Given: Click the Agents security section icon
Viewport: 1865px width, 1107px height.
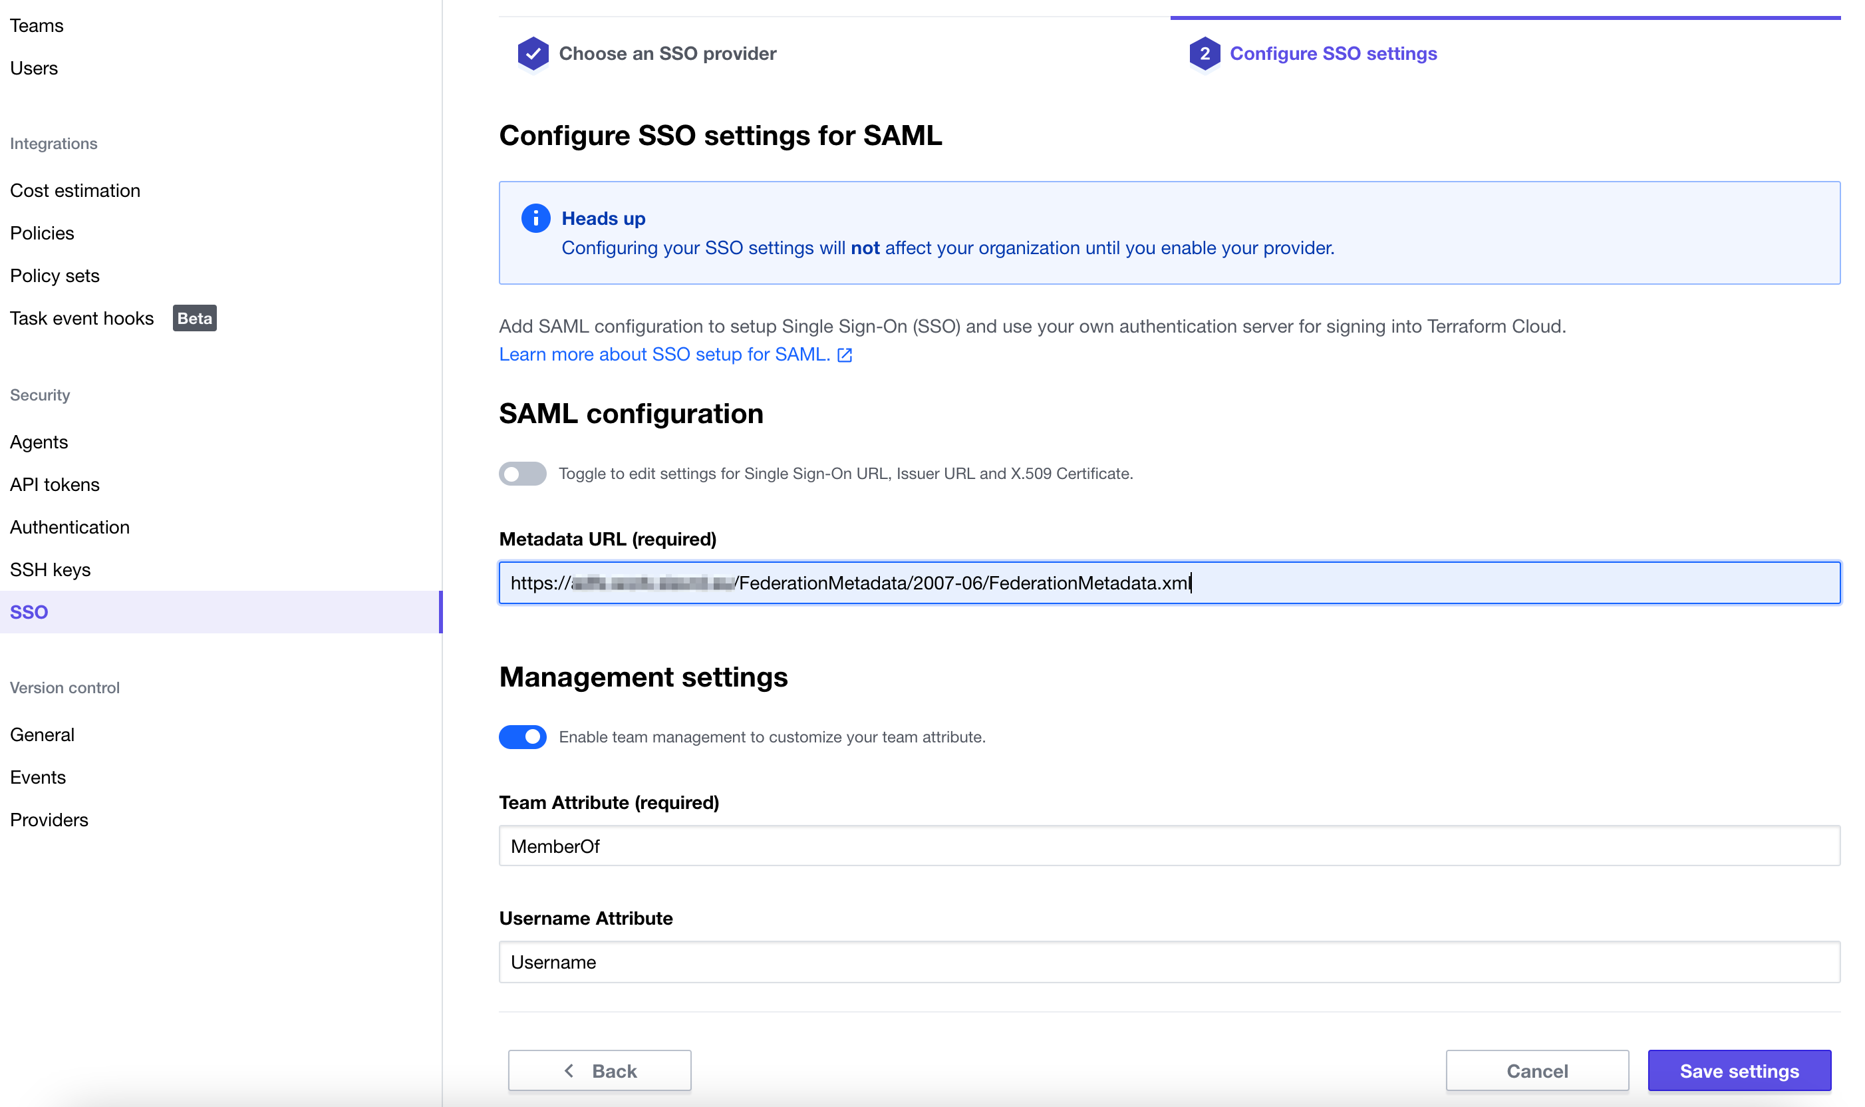Looking at the screenshot, I should click(x=38, y=442).
